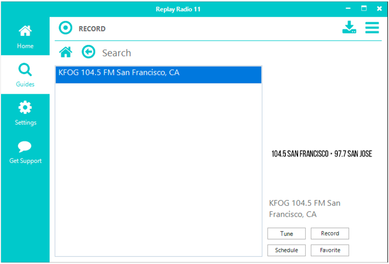Image resolution: width=389 pixels, height=264 pixels.
Task: Click the KFOG station title in details
Action: [x=305, y=208]
